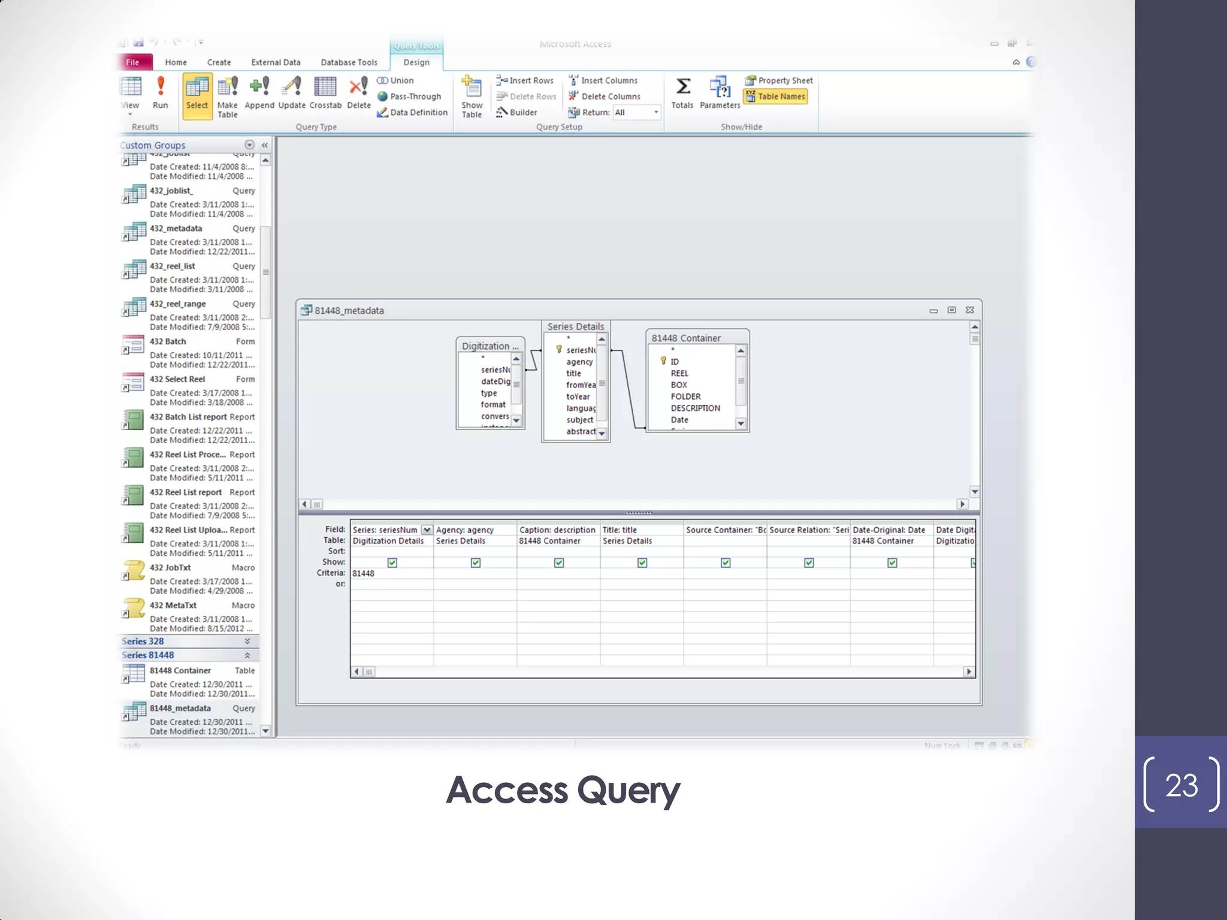Choose the Update query type
The width and height of the screenshot is (1227, 920).
(292, 93)
